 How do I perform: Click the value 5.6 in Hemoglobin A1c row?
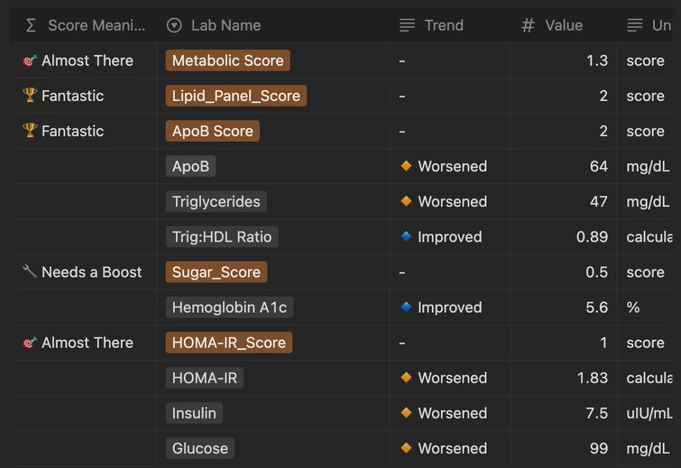click(x=596, y=307)
